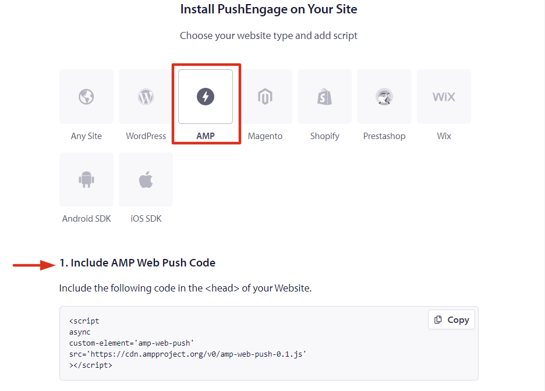Select the Shopify bag icon
545x391 pixels.
click(325, 97)
